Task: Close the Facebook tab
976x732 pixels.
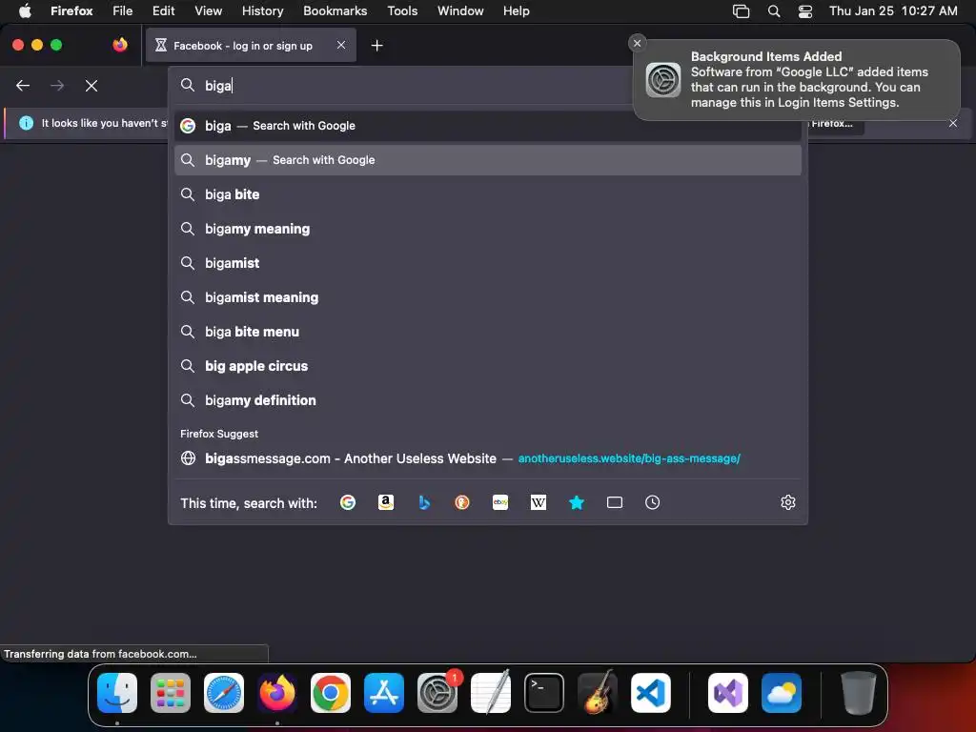Action: 341,45
